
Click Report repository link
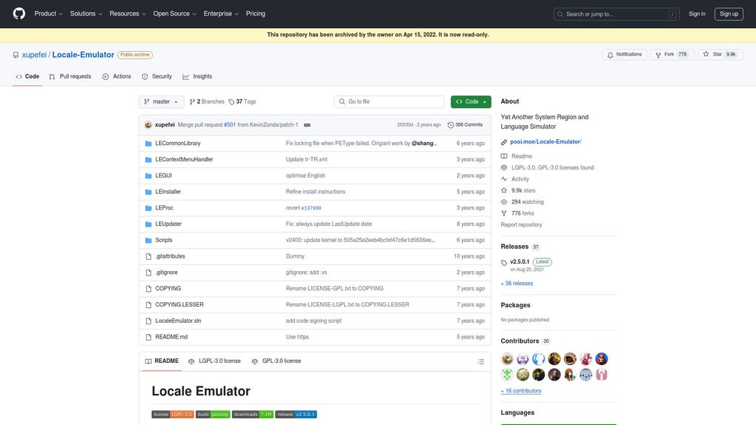[521, 225]
